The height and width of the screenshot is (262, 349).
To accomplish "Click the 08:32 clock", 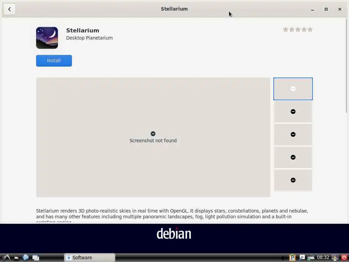I will [x=323, y=258].
